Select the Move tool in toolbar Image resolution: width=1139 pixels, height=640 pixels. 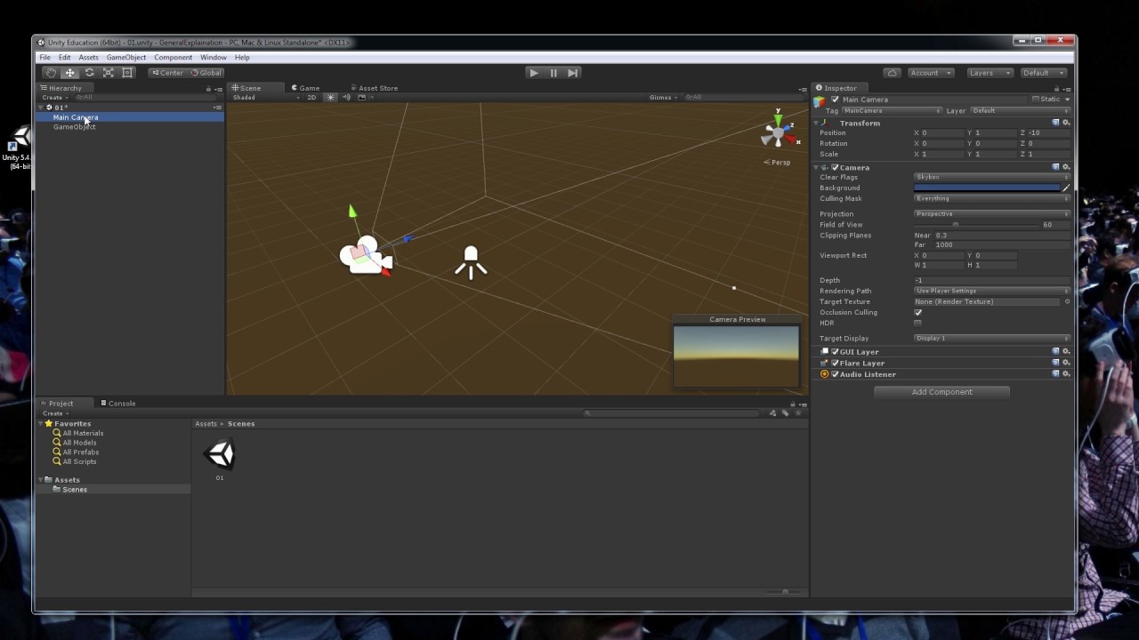pyautogui.click(x=69, y=73)
